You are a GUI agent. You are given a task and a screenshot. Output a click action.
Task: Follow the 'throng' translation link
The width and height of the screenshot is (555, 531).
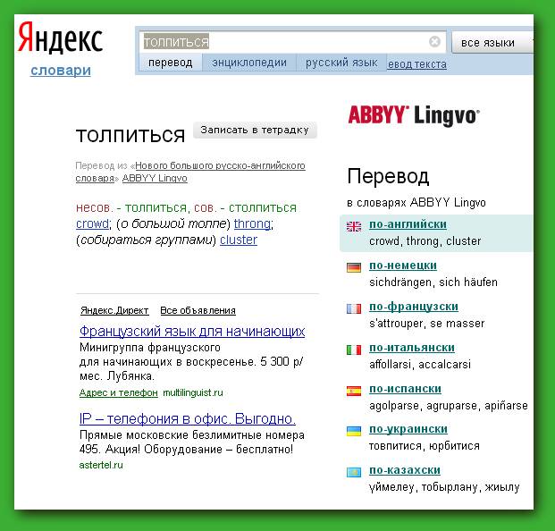point(252,223)
